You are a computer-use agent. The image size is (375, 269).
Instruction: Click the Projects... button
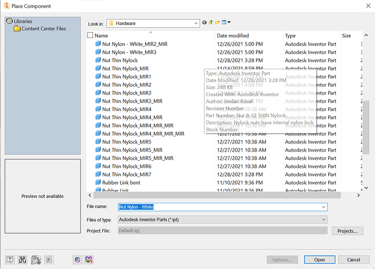click(x=347, y=231)
